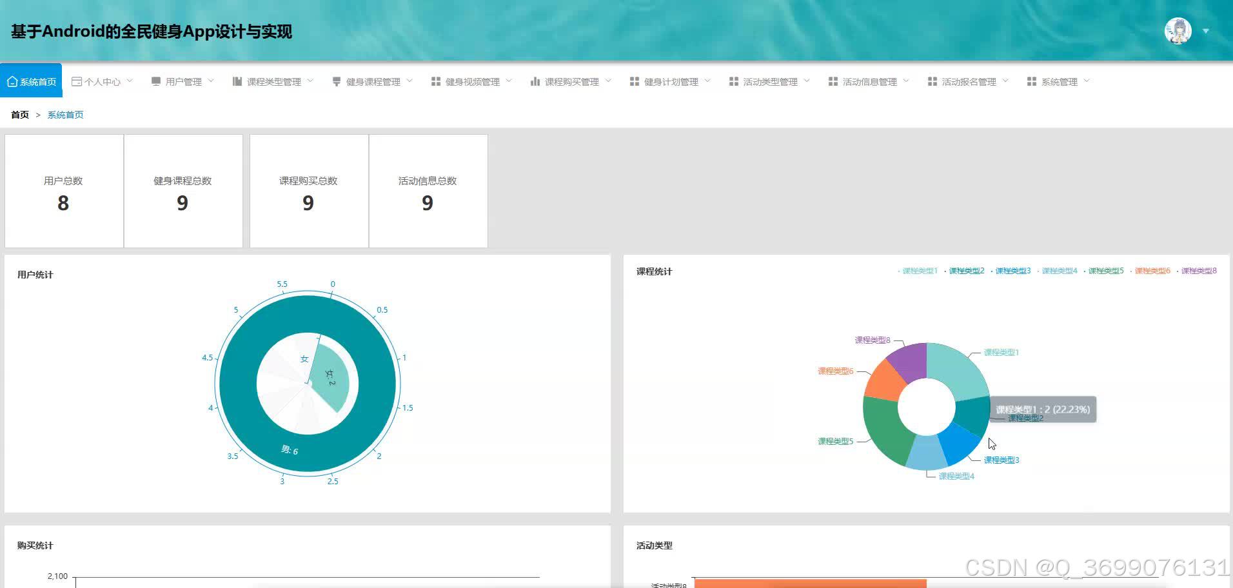Screen dimensions: 1233x588
Task: Click the 课程类型5 pie slice label
Action: tap(836, 441)
